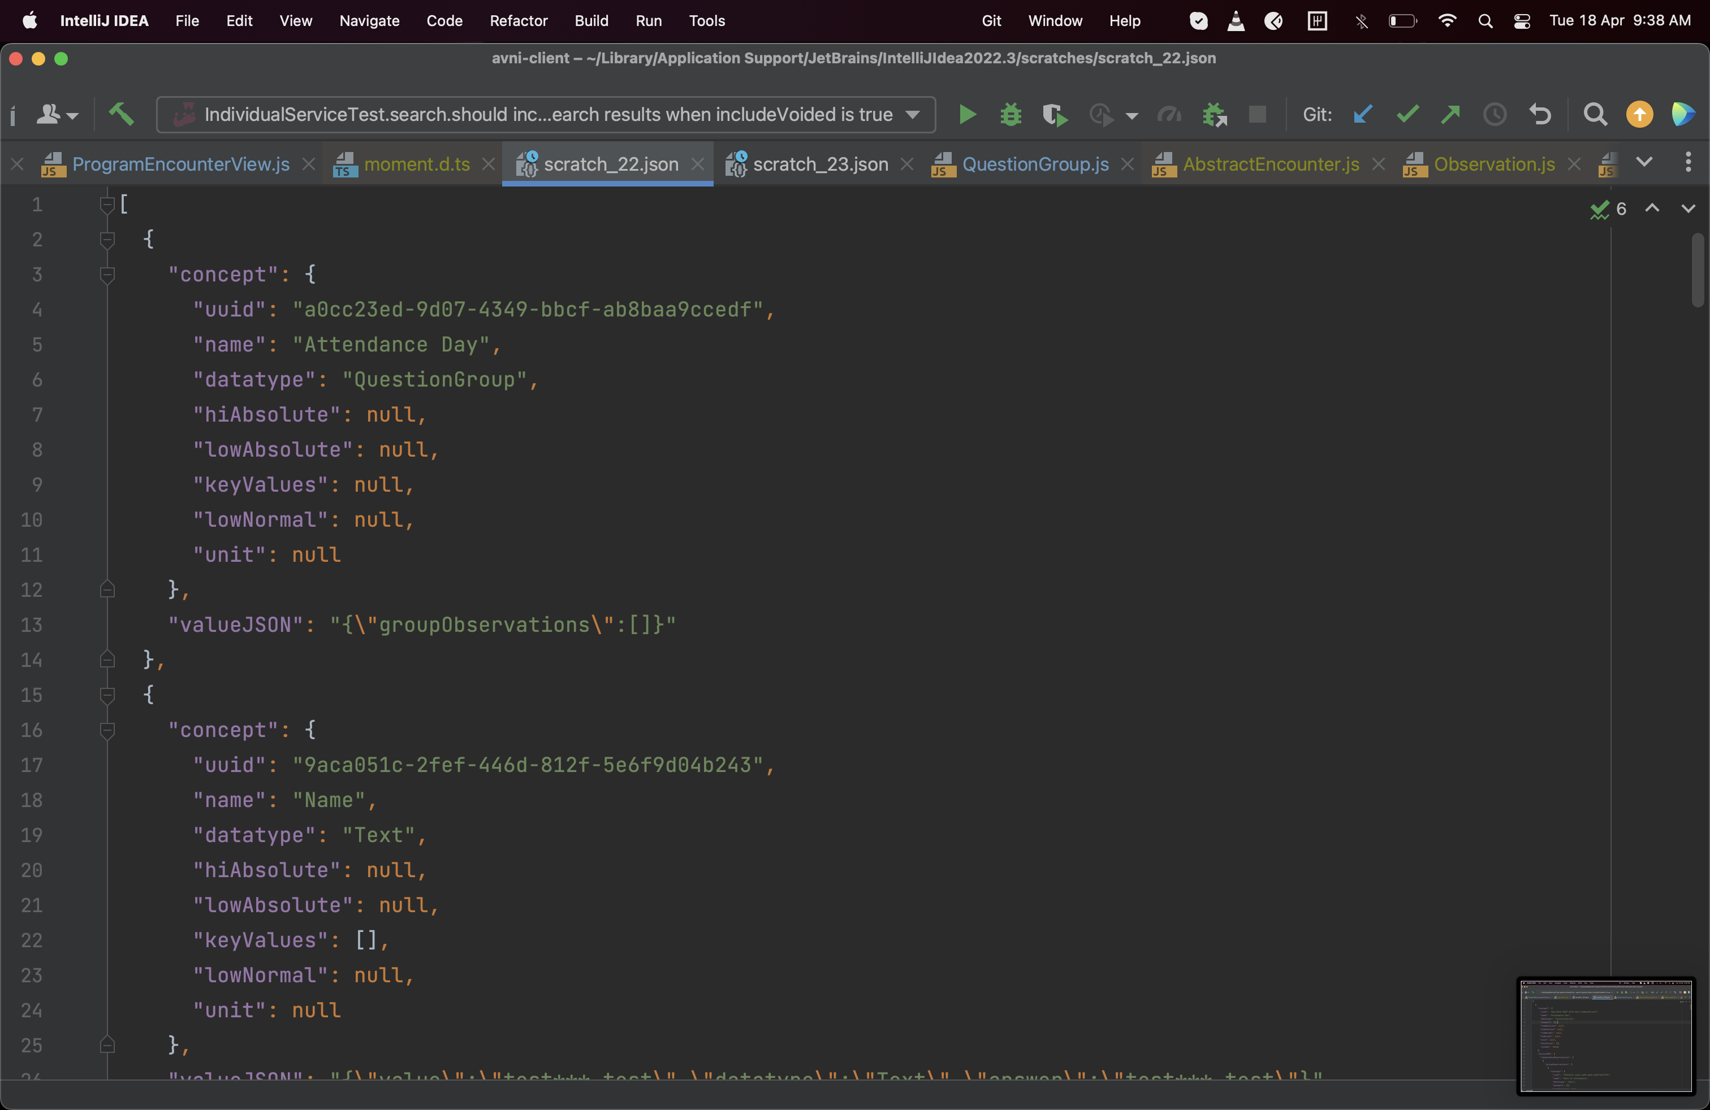Open macOS Control Center icon

(x=1522, y=21)
